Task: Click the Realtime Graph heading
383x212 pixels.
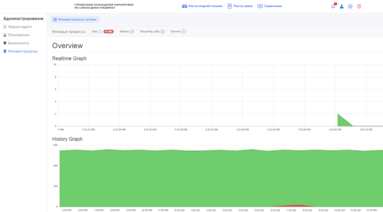Action: (69, 59)
